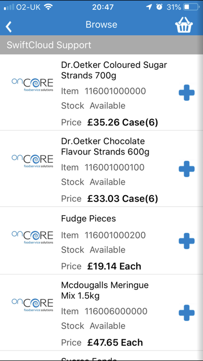Tap the location arrow status icon
203x361 pixels.
(x=149, y=7)
